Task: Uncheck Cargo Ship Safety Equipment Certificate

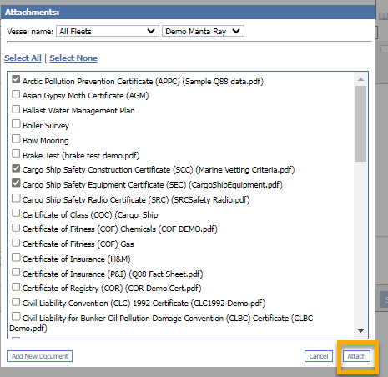Action: pyautogui.click(x=16, y=183)
